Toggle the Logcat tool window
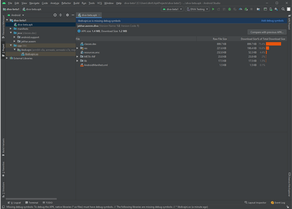Image resolution: width=292 pixels, height=209 pixels. coord(15,202)
